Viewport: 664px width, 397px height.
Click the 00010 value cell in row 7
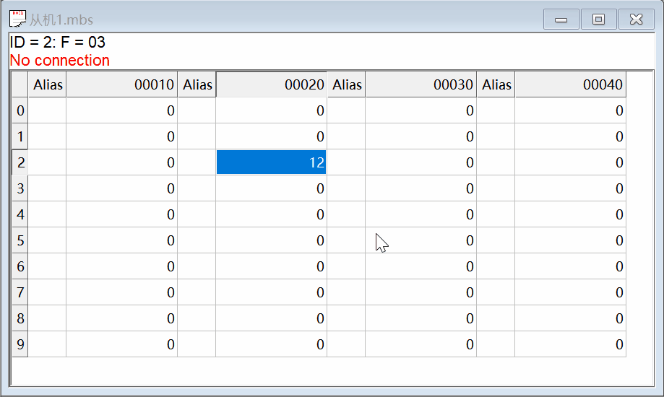tap(122, 292)
